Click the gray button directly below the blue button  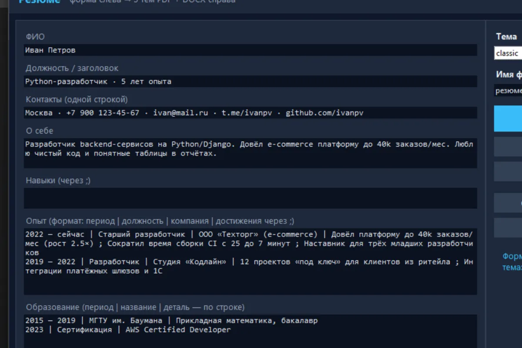coord(508,147)
